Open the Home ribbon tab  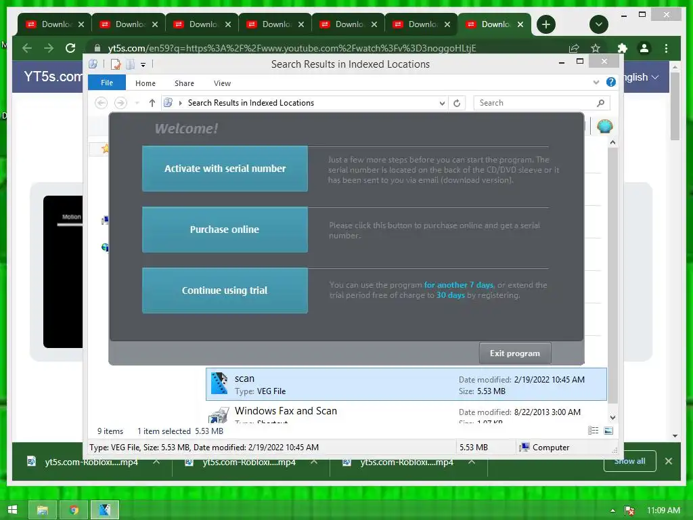146,83
